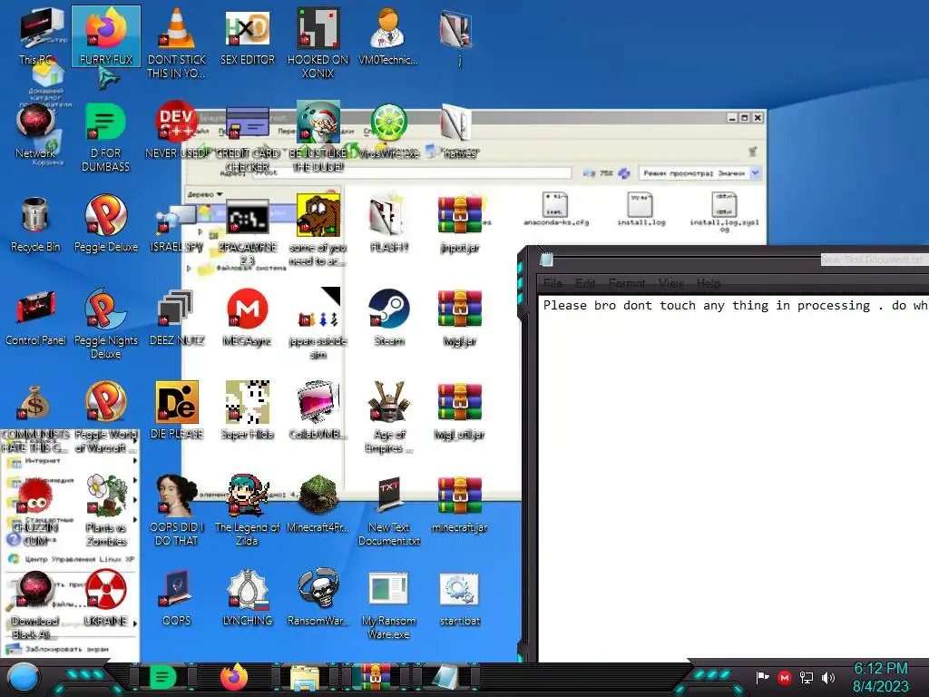The height and width of the screenshot is (697, 929).
Task: Open the Peggle Deluxe desktop icon
Action: pos(105,223)
